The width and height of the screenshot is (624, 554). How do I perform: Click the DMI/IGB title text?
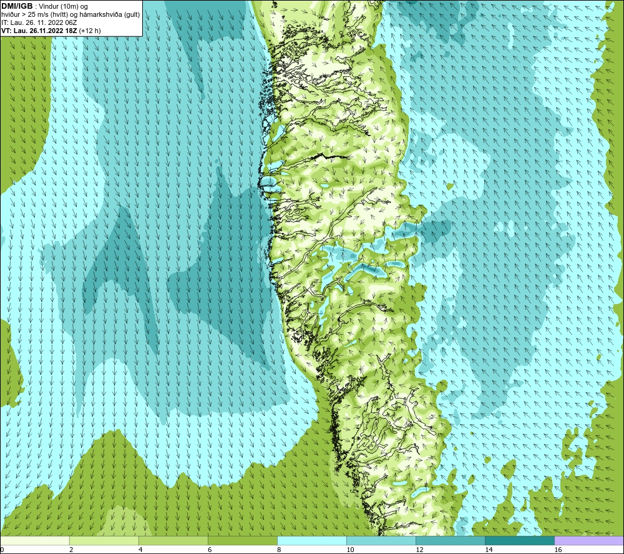pos(17,6)
